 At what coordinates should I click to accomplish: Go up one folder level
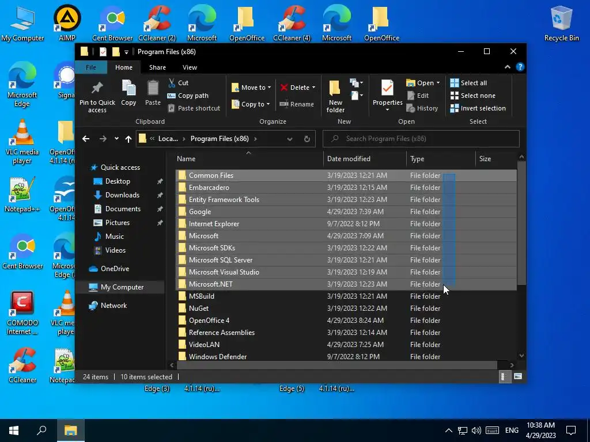[x=128, y=139]
